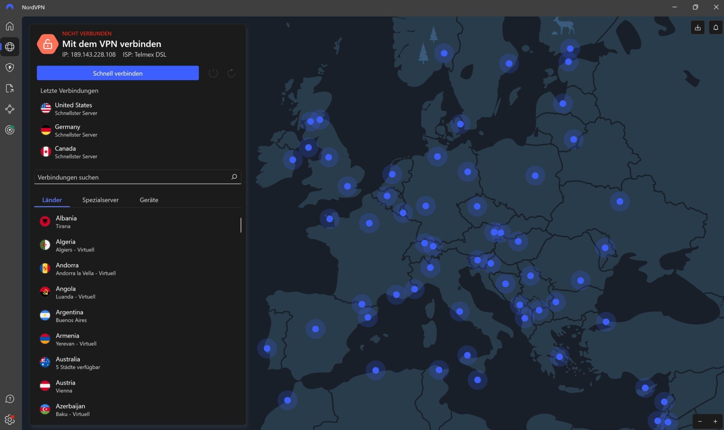This screenshot has height=430, width=724.
Task: Reconnect to United States Schnellster Server
Action: [138, 108]
